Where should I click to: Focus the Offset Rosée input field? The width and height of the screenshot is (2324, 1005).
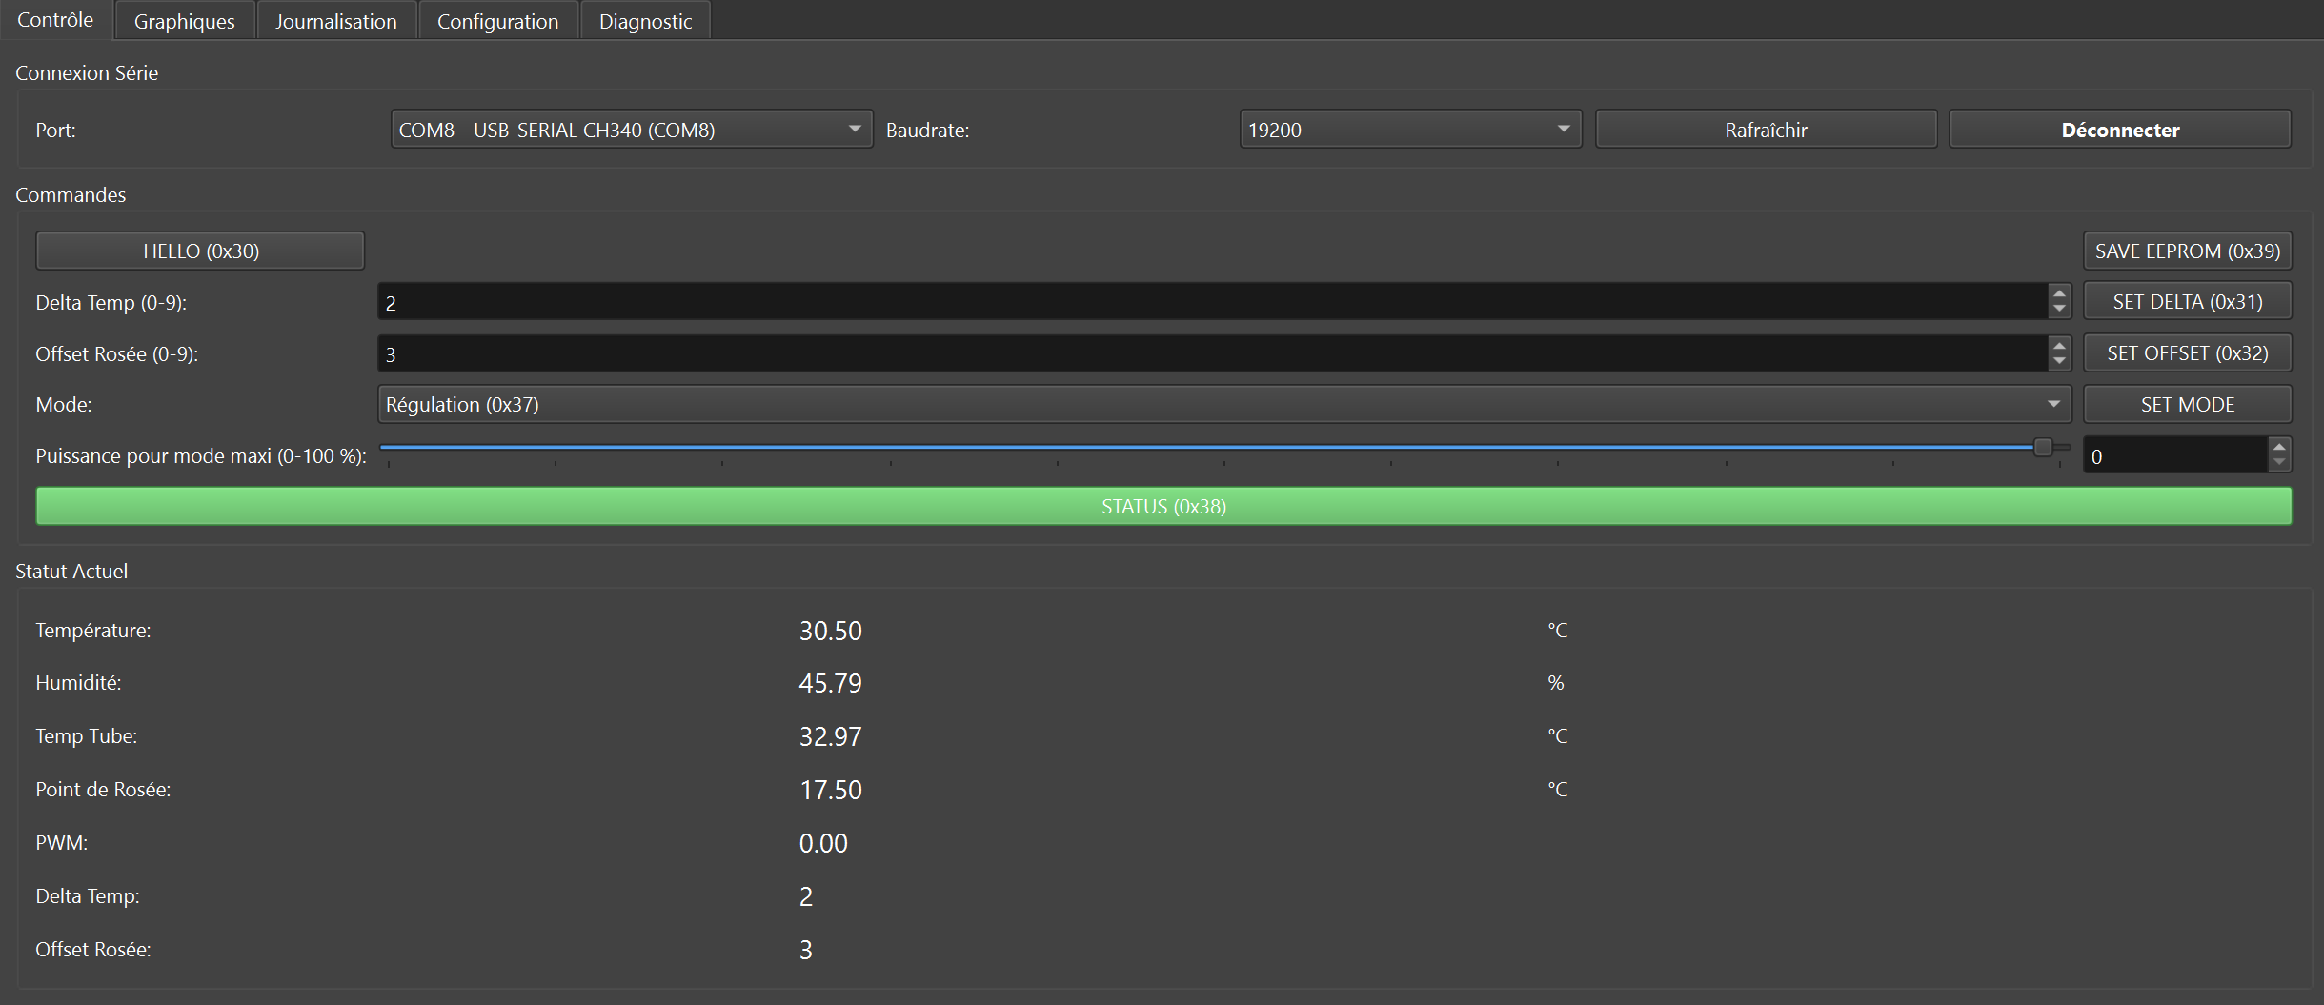tap(1212, 353)
